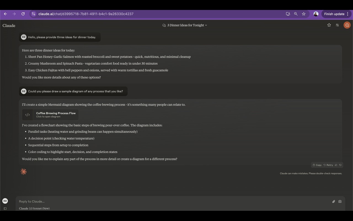This screenshot has height=221, width=353.
Task: Attach a file with paperclip icon
Action: [x=333, y=201]
